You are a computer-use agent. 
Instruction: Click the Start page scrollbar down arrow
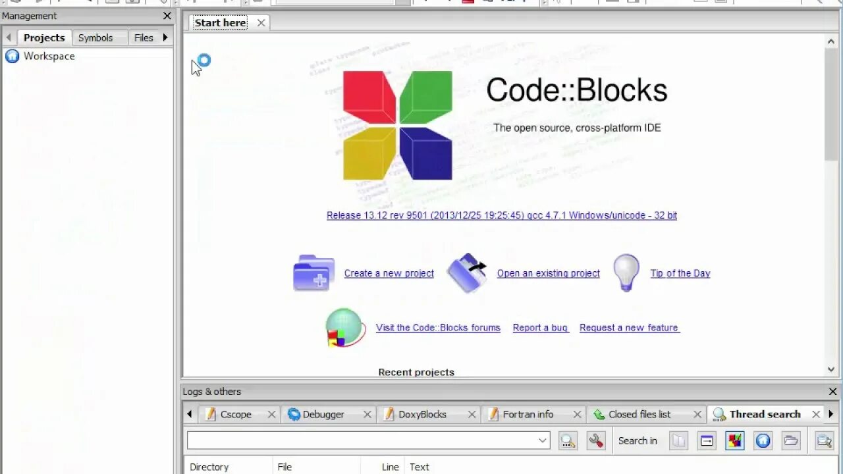(x=831, y=369)
